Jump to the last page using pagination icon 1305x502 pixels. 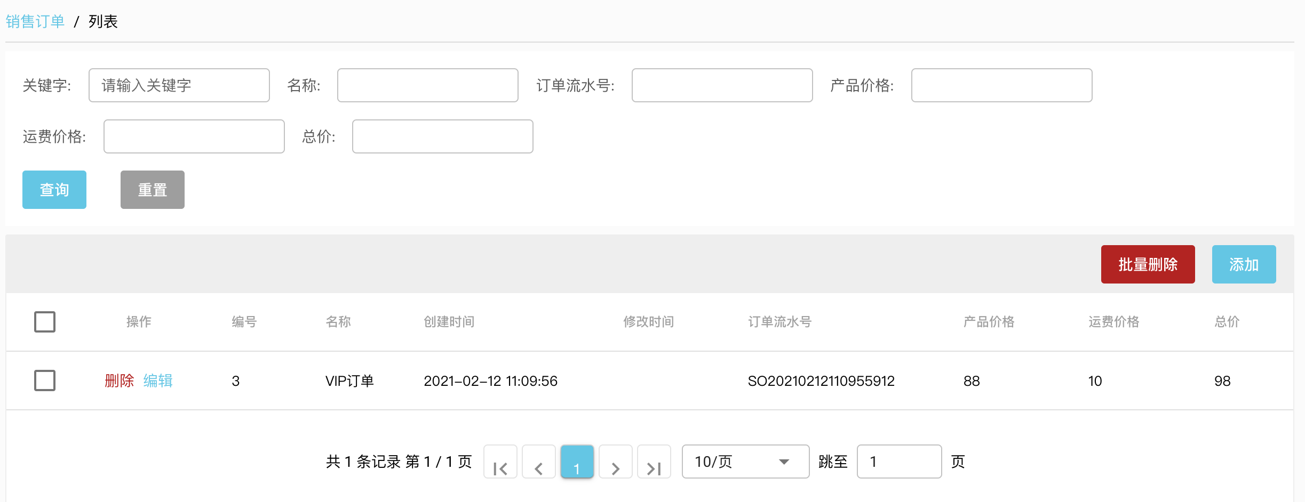(654, 461)
